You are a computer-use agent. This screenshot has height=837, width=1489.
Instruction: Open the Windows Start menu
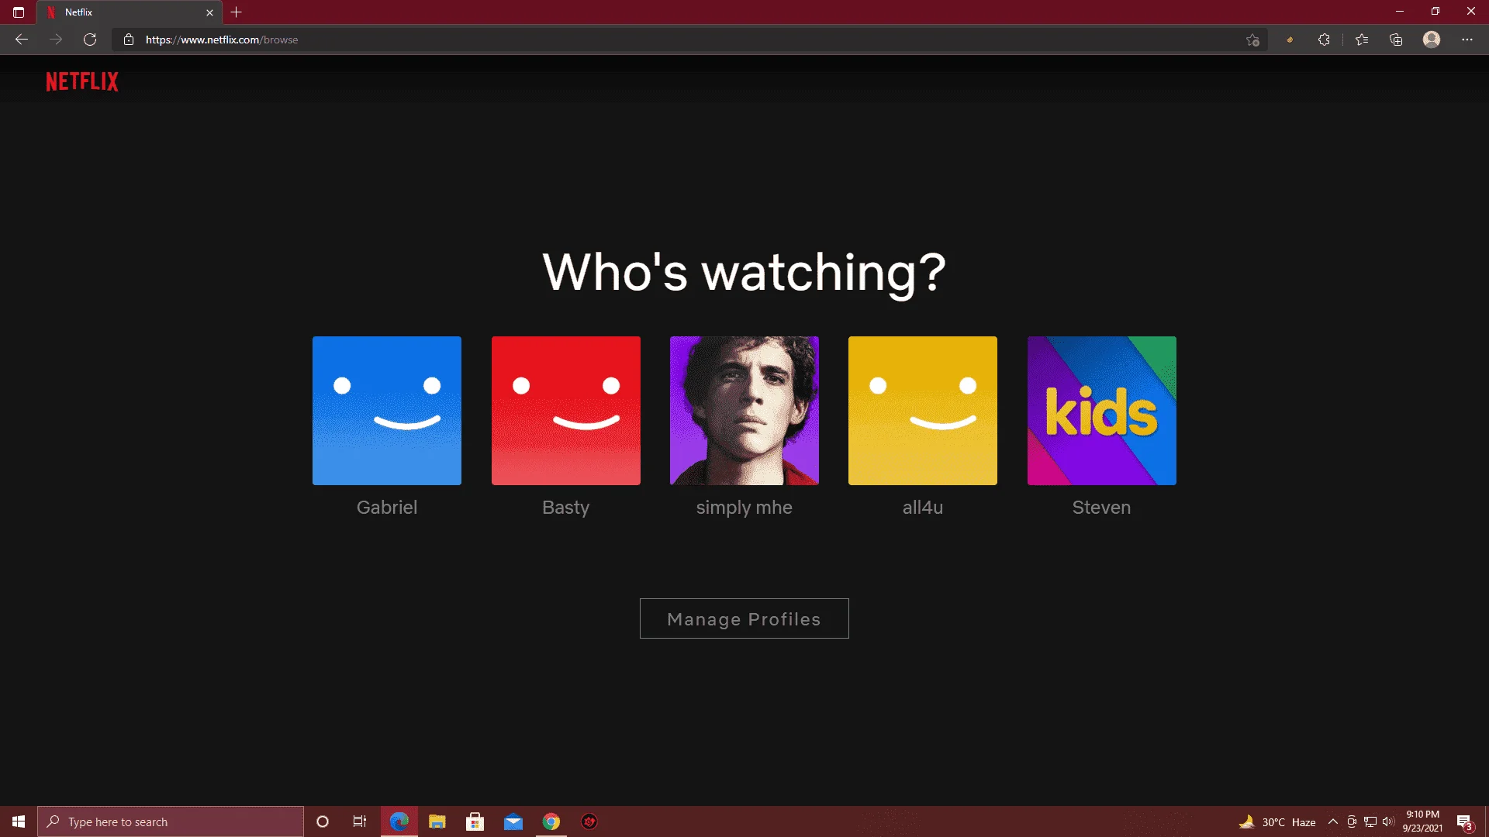(x=19, y=821)
